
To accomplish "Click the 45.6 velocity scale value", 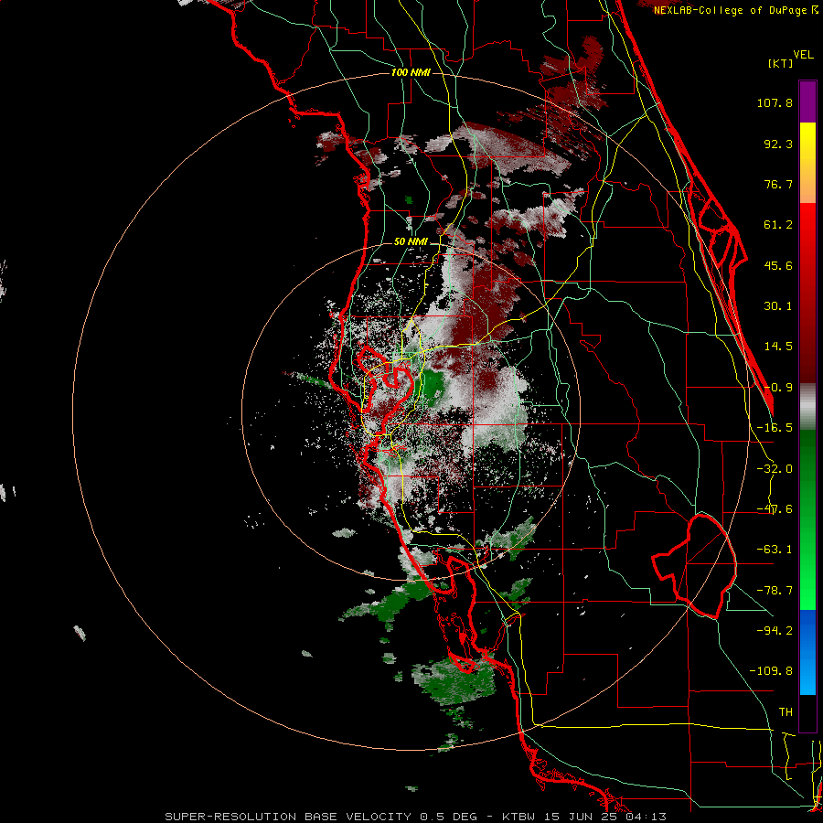I will click(778, 265).
